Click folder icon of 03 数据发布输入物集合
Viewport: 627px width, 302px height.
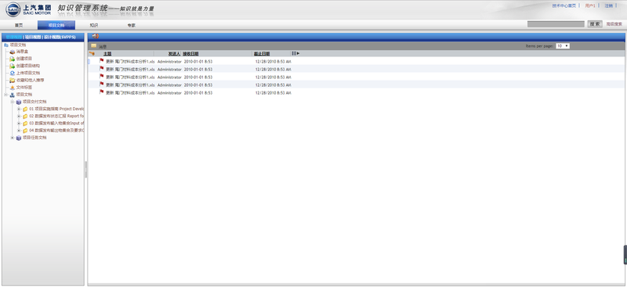tap(25, 124)
